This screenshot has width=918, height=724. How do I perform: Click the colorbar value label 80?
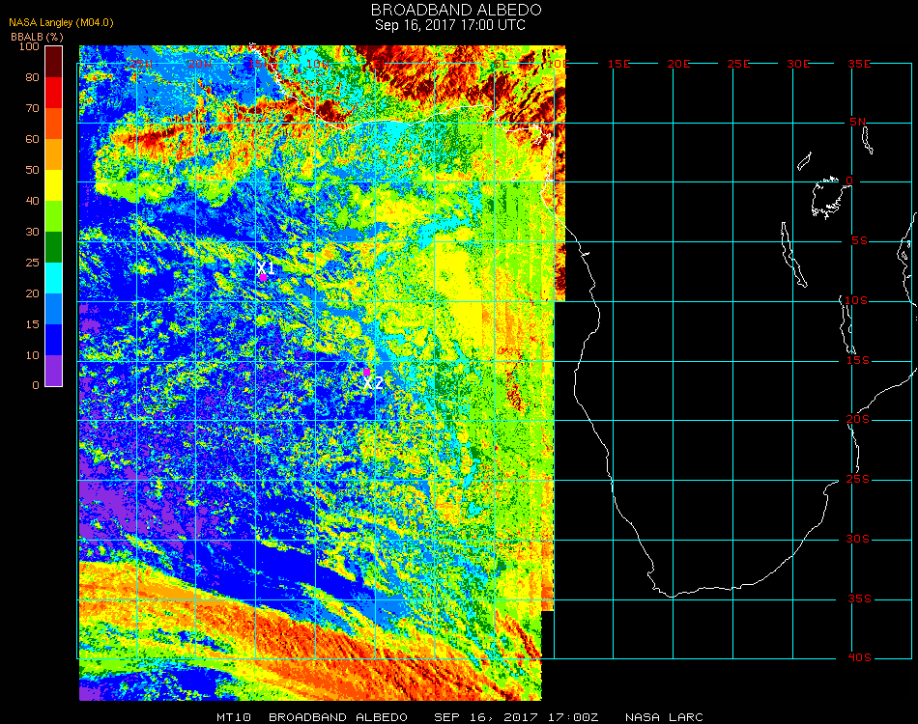[x=32, y=77]
